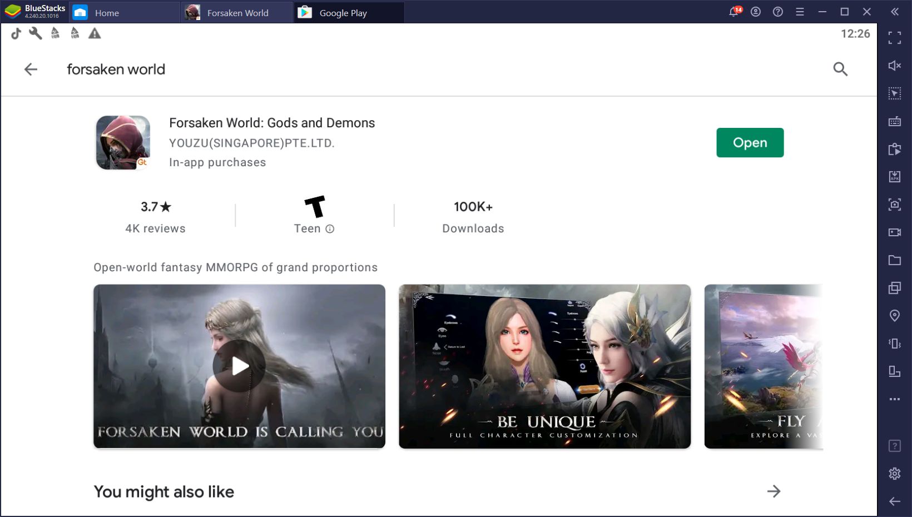Open the multi-instance manager icon
Screen dimensions: 912x517
point(894,288)
